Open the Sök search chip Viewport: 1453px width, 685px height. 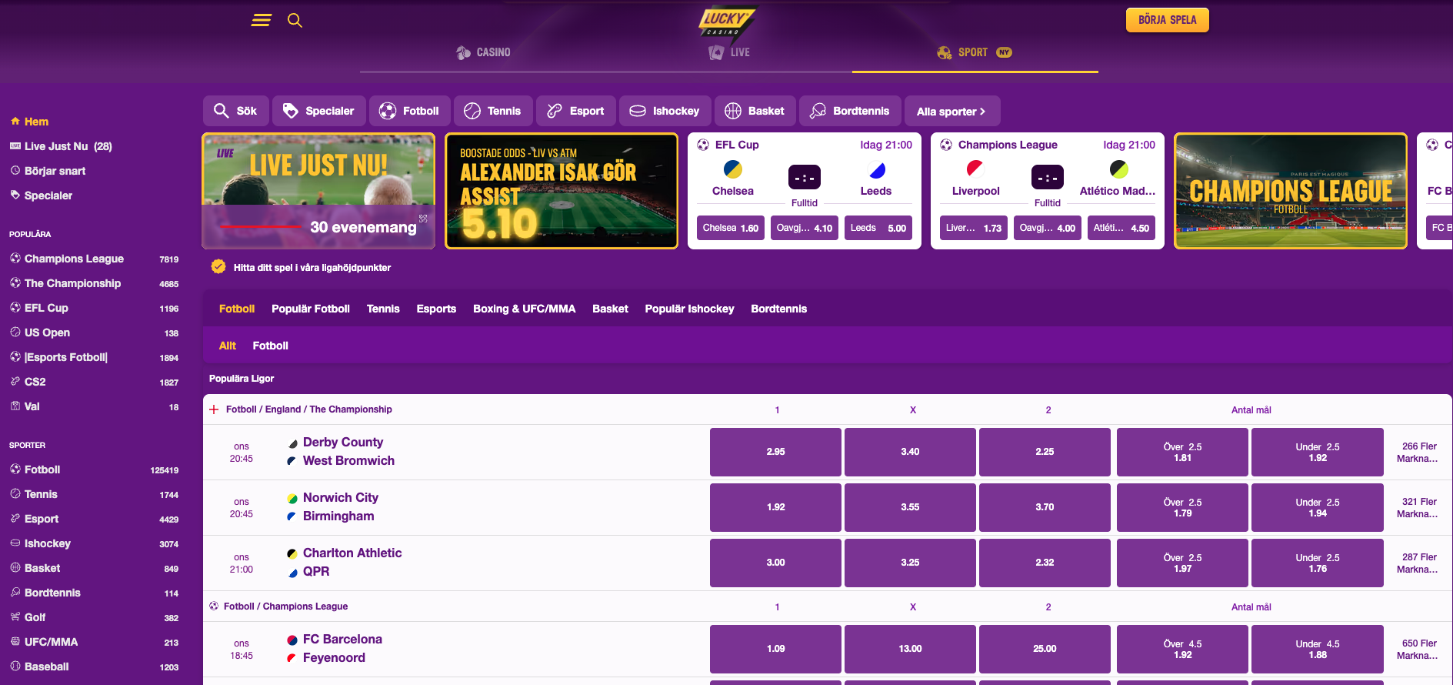236,111
